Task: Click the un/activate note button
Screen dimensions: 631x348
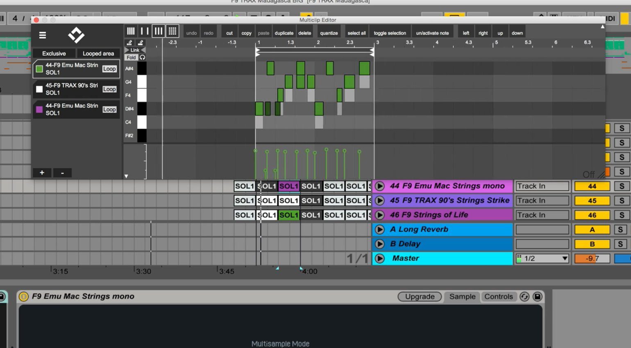Action: coord(432,33)
